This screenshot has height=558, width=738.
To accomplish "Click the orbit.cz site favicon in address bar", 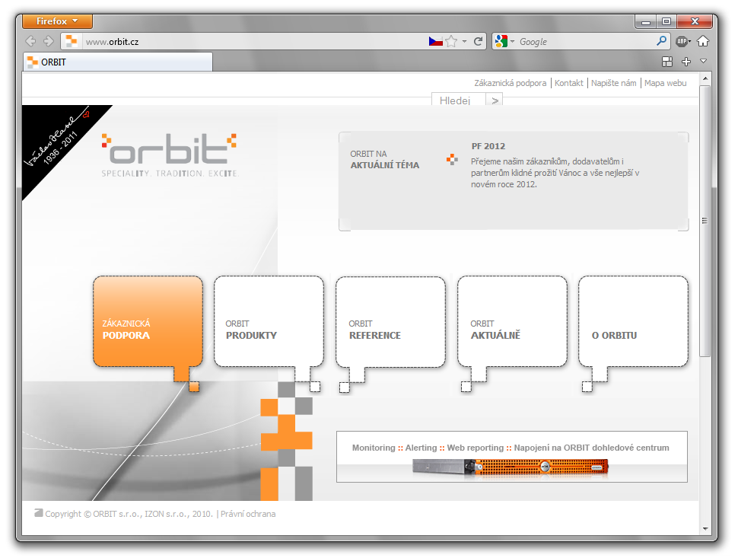I will click(x=72, y=41).
